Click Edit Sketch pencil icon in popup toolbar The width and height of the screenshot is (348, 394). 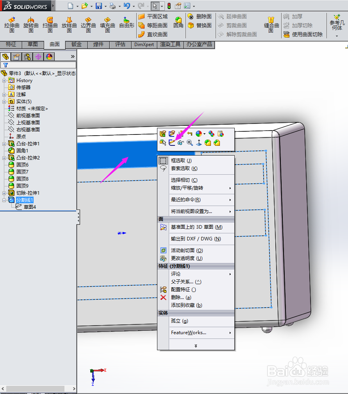tap(172, 143)
